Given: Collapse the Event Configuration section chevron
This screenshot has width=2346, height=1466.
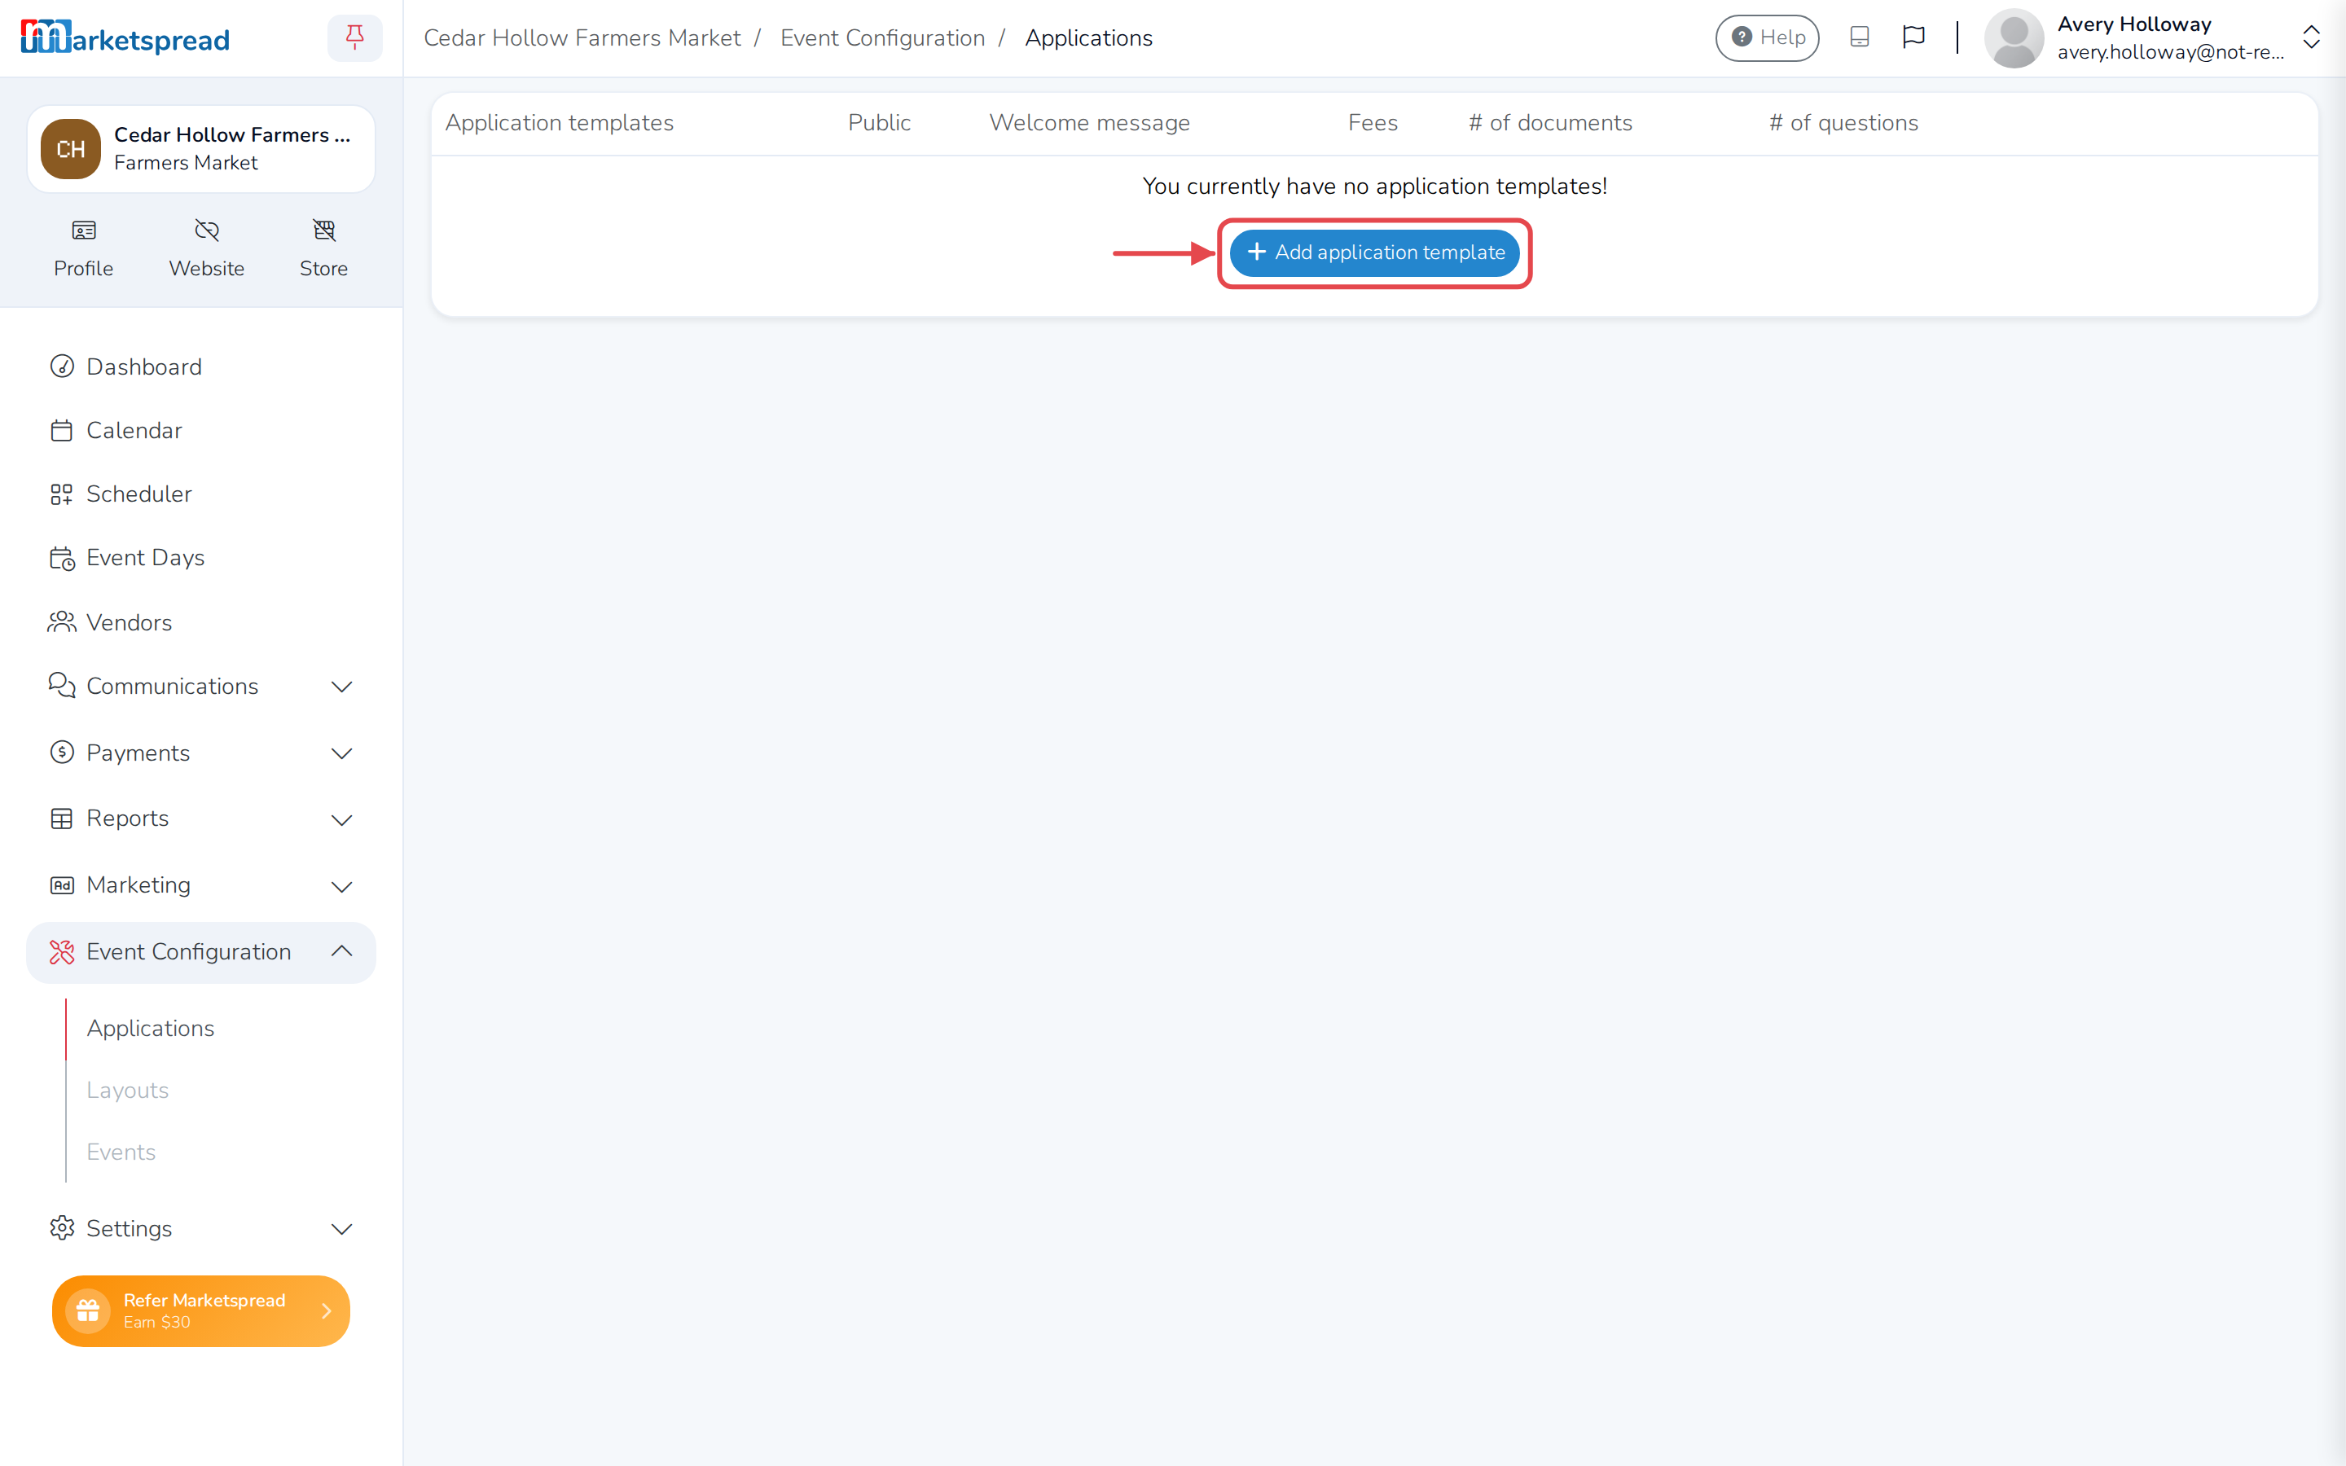Looking at the screenshot, I should [x=341, y=951].
